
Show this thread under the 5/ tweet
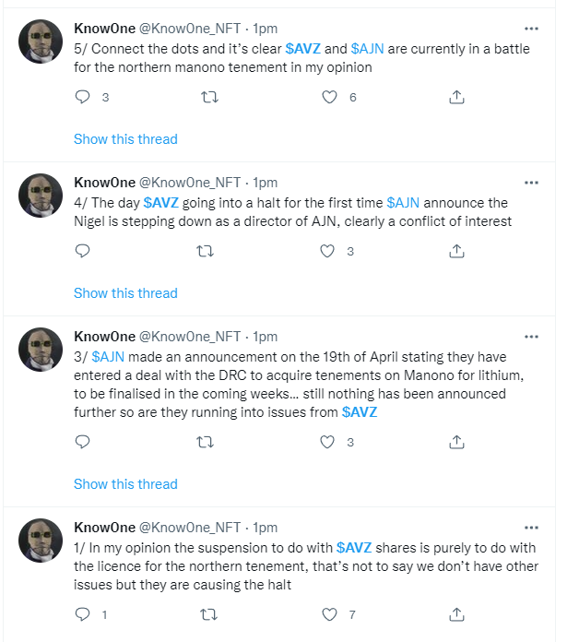tap(125, 139)
